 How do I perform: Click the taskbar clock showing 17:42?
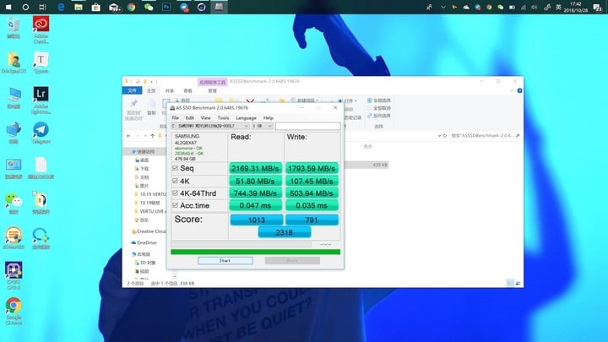tap(576, 8)
